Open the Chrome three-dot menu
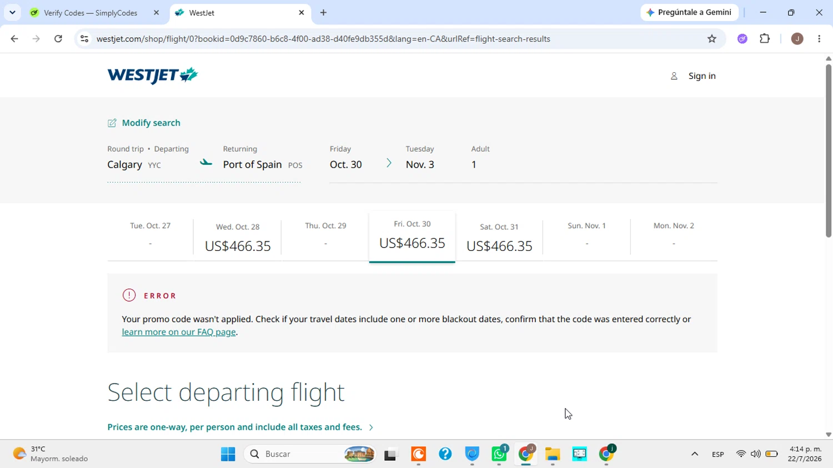 (819, 38)
